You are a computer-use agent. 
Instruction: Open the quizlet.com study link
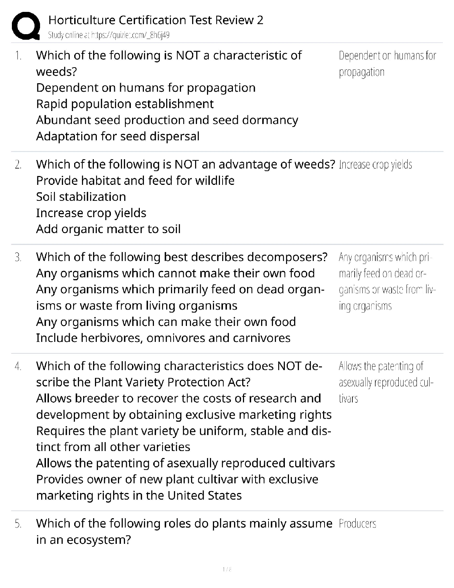point(109,35)
